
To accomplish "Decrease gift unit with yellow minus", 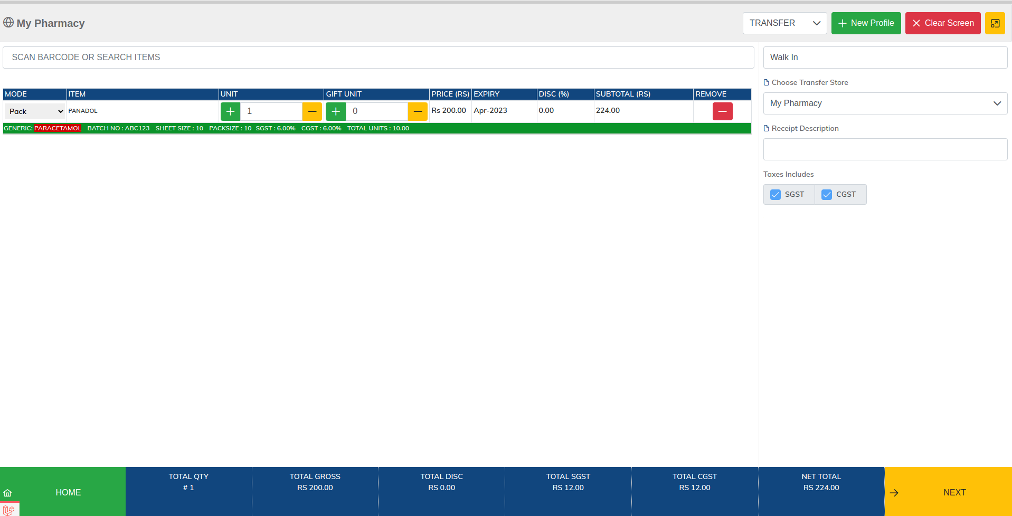I will (x=418, y=111).
